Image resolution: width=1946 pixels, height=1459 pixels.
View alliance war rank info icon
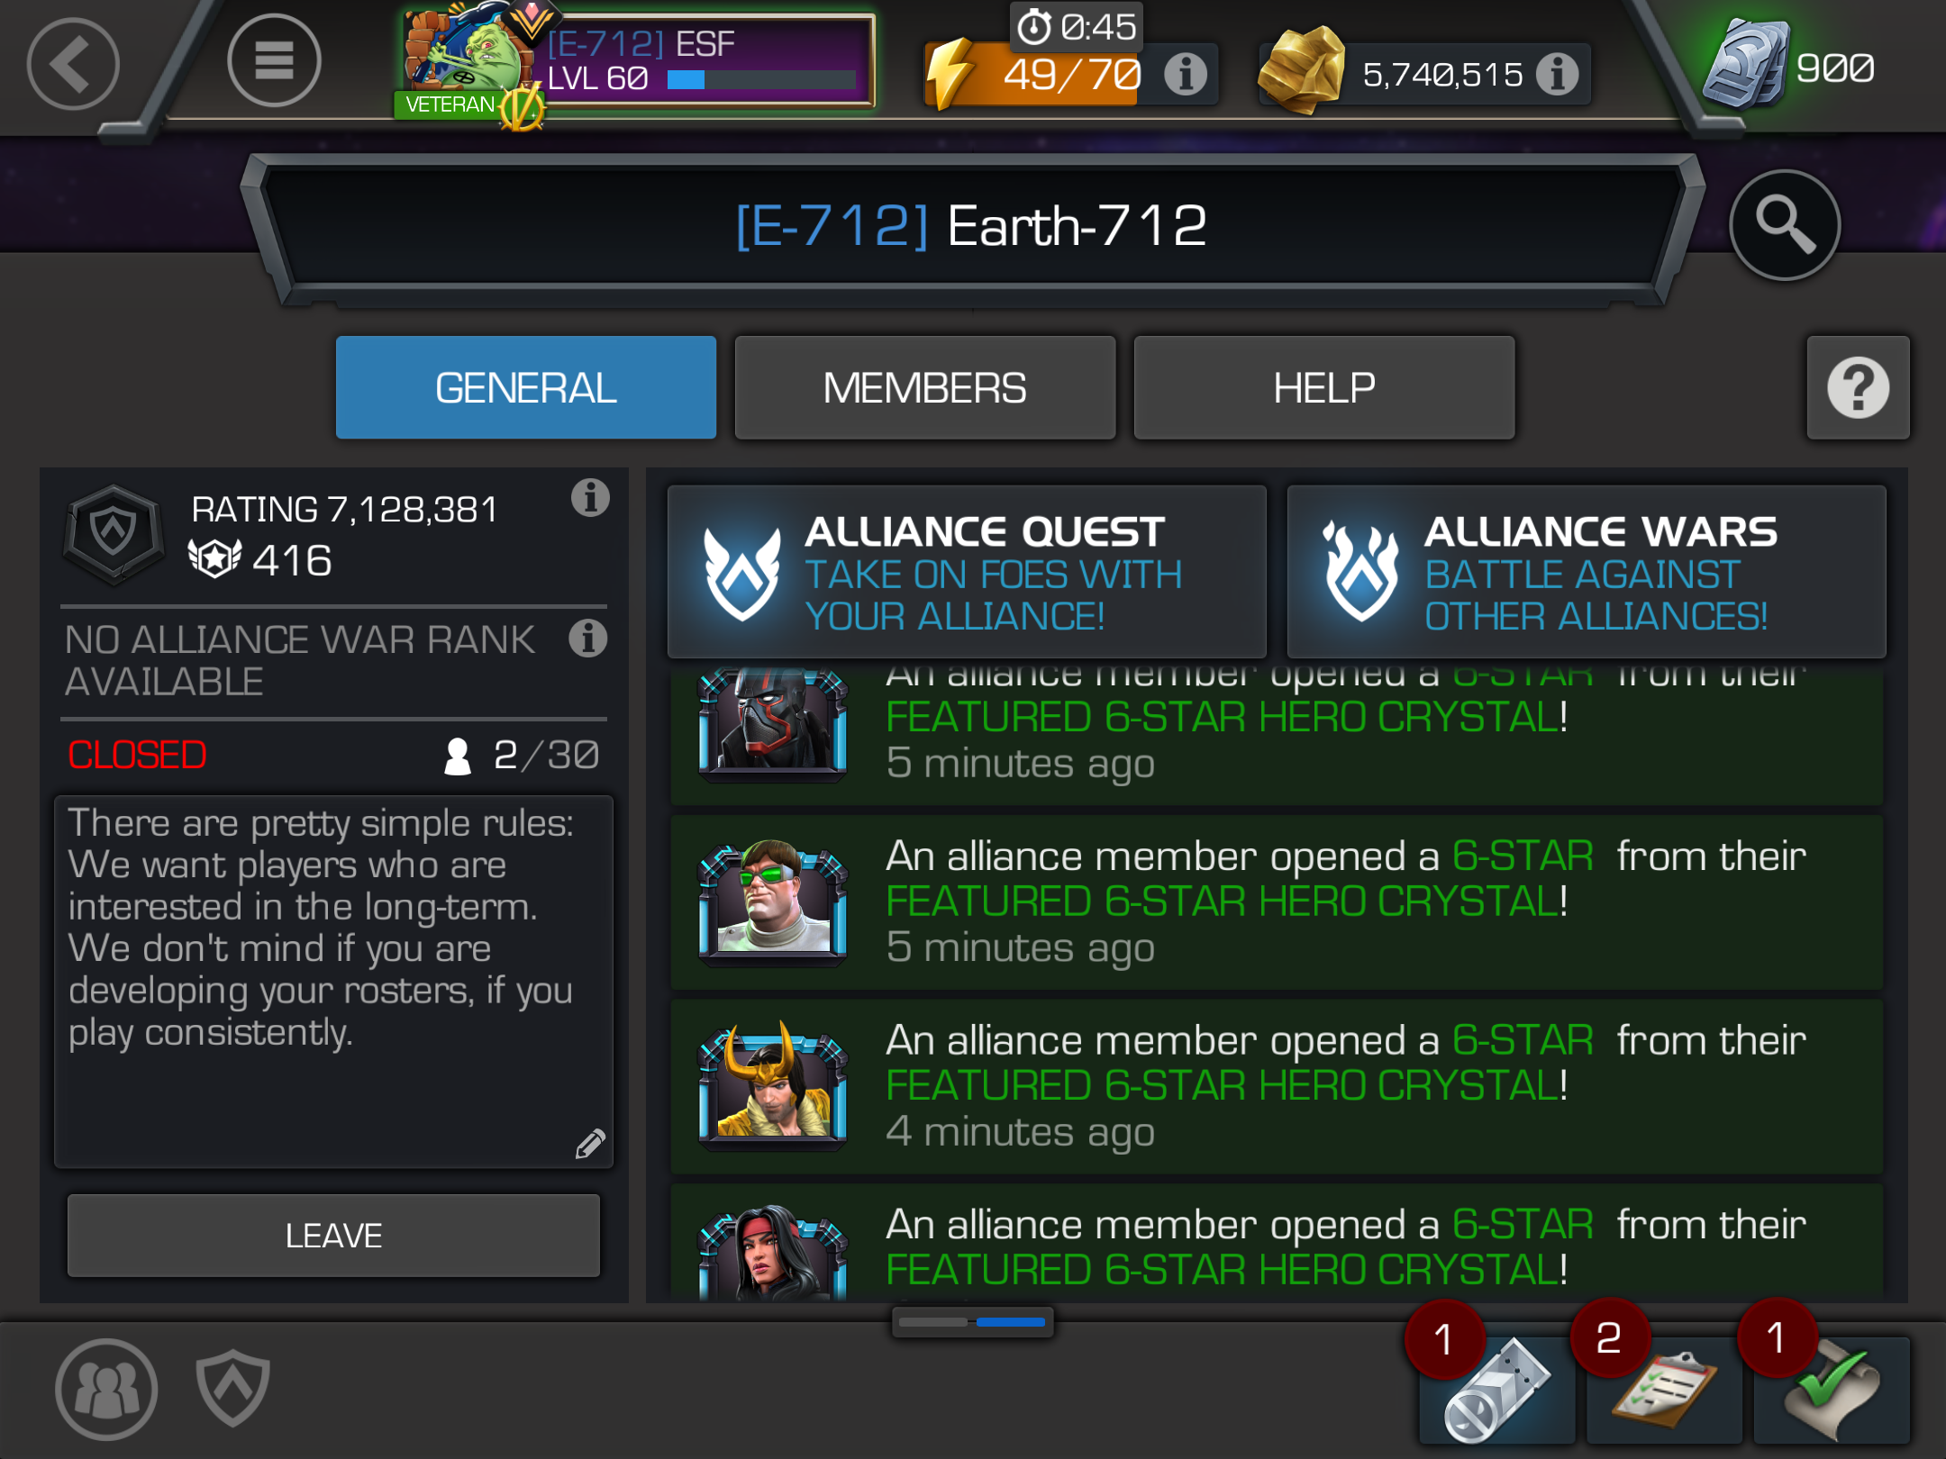[588, 639]
